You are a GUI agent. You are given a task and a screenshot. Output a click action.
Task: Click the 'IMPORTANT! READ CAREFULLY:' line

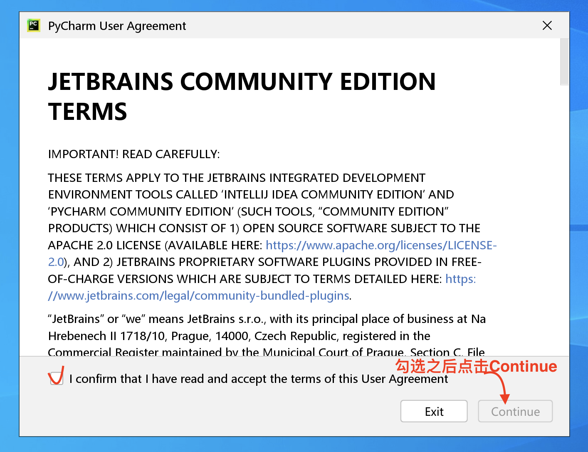tap(134, 154)
